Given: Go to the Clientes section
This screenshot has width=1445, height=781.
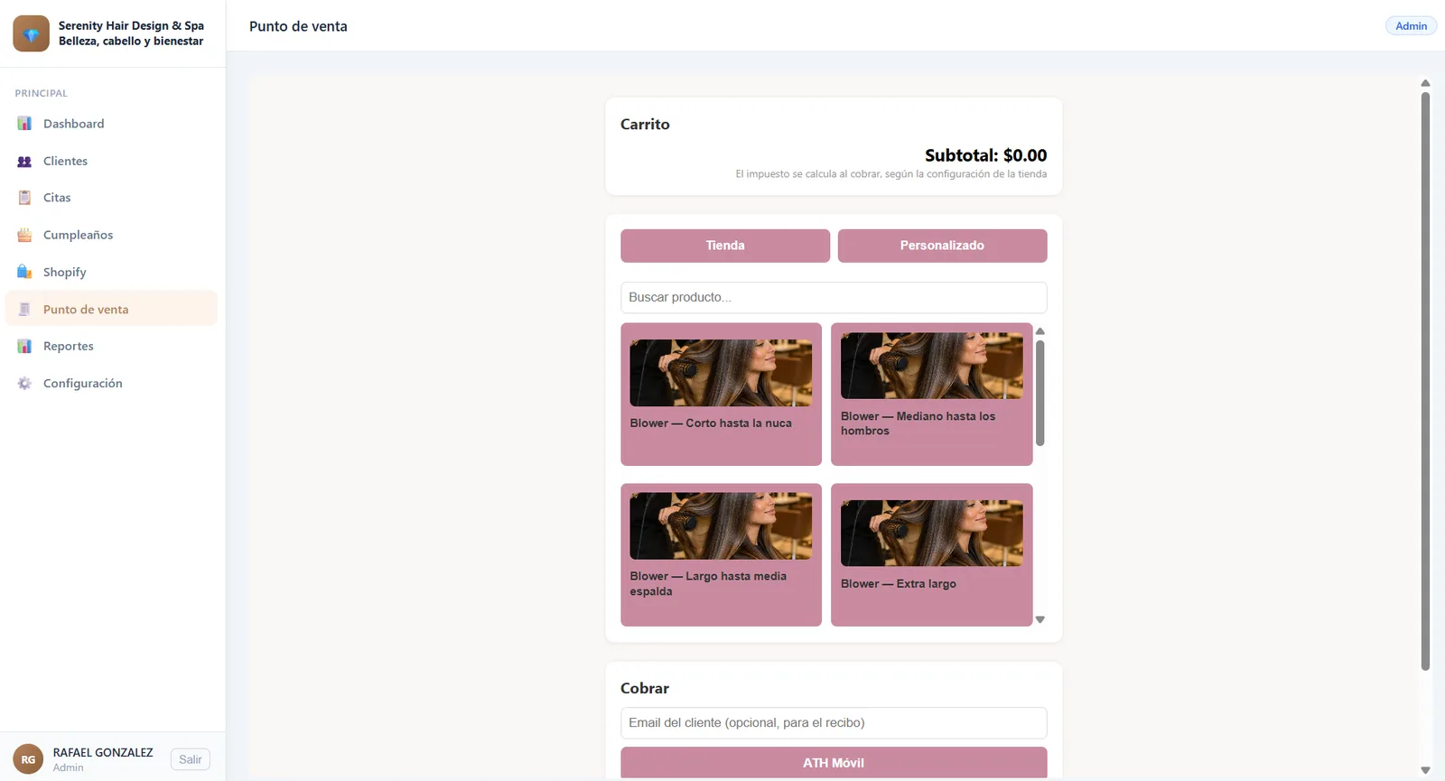Looking at the screenshot, I should [x=111, y=161].
